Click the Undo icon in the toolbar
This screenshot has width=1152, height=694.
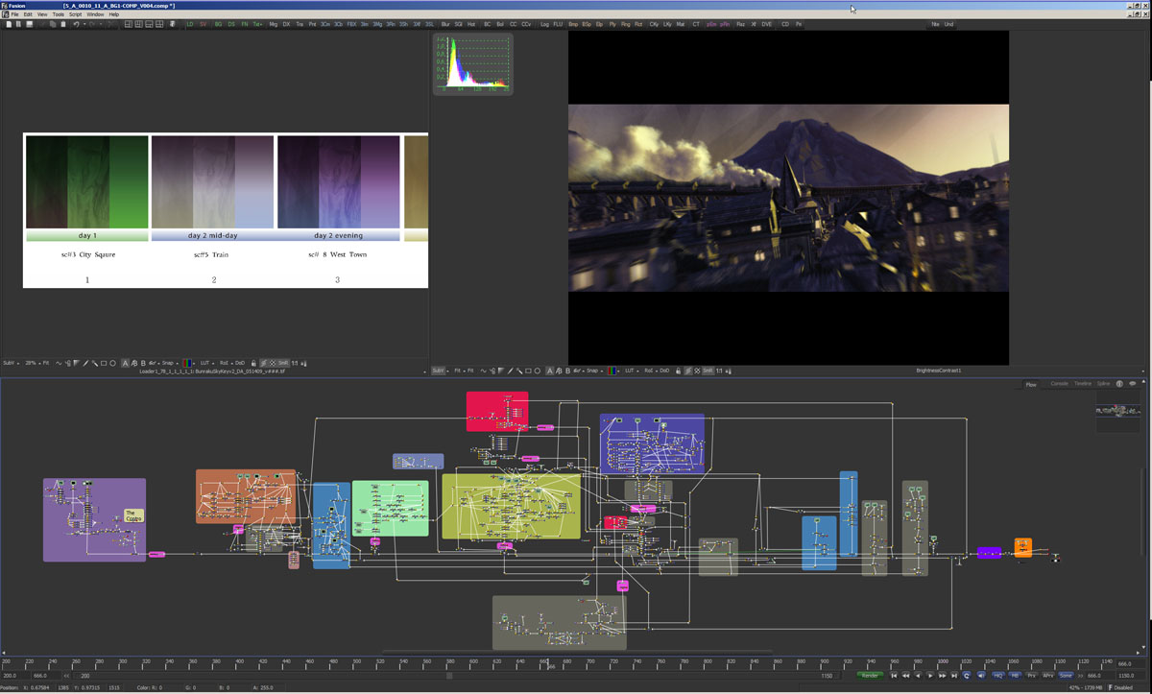pyautogui.click(x=76, y=24)
